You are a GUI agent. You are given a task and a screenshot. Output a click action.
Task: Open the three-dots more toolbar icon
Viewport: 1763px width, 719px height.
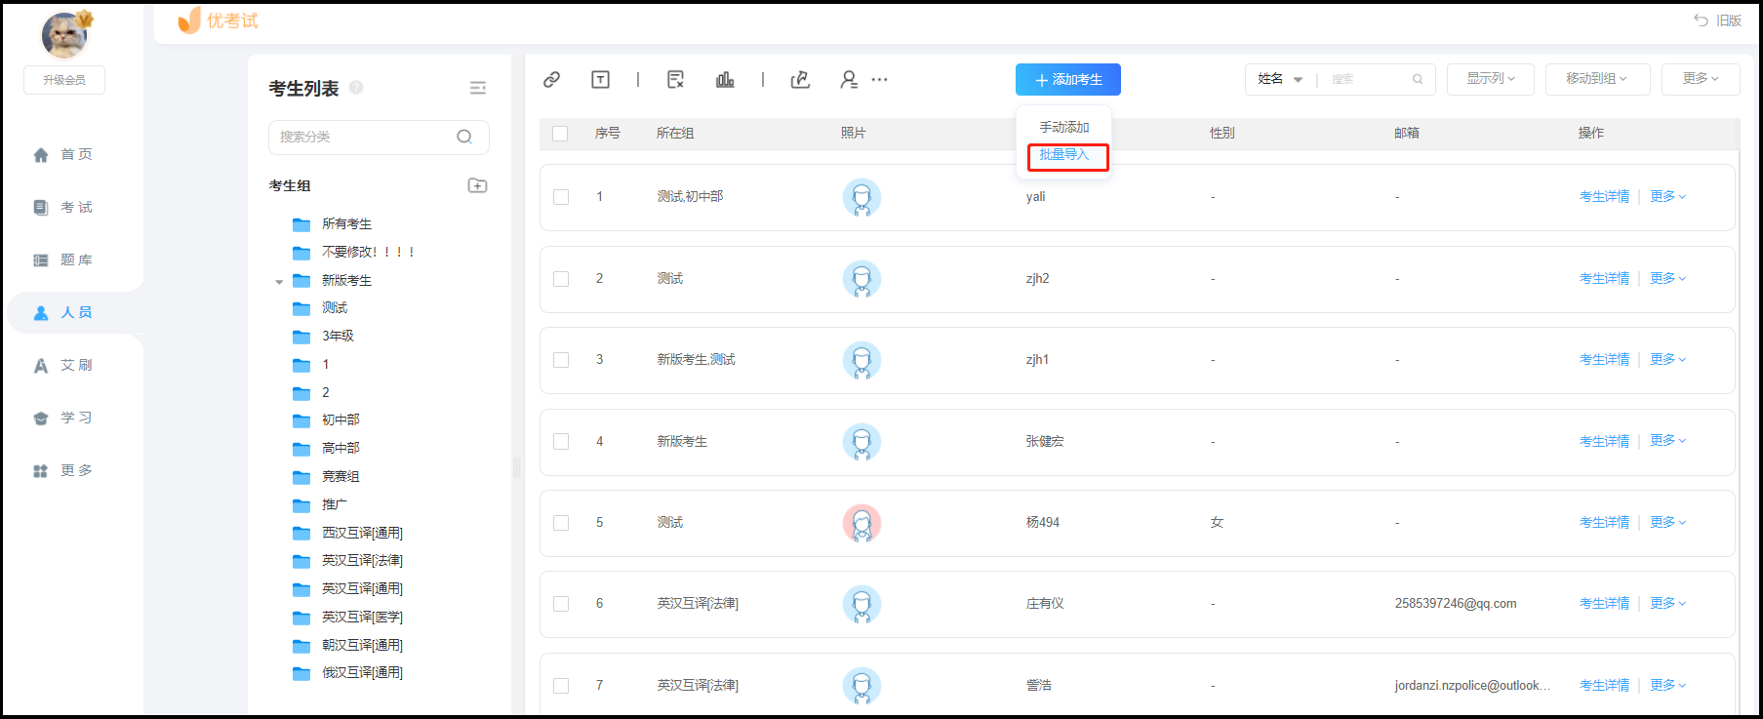879,80
